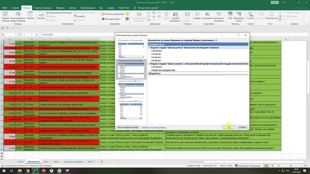Image resolution: width=310 pixels, height=174 pixels.
Task: Open the Name Box dropdown
Action: (15, 34)
